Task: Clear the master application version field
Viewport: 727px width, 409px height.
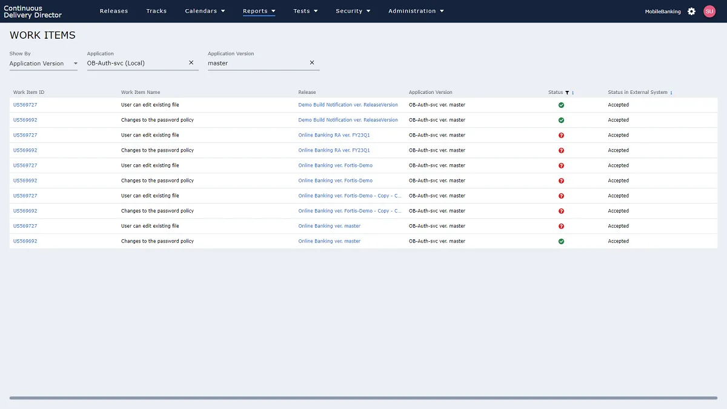Action: [x=312, y=62]
